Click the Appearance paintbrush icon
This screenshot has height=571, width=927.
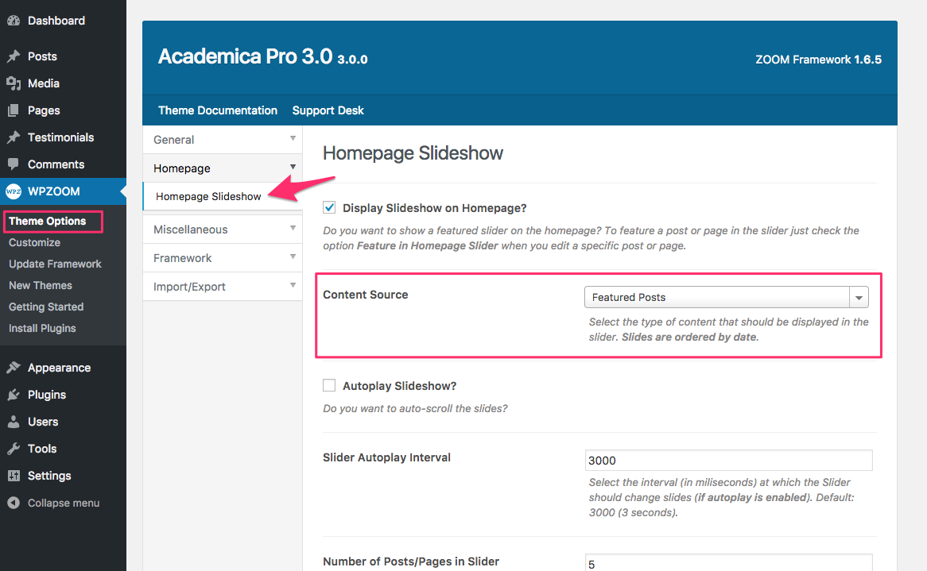point(14,367)
